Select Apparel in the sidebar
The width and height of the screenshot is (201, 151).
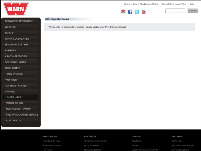(x=10, y=92)
